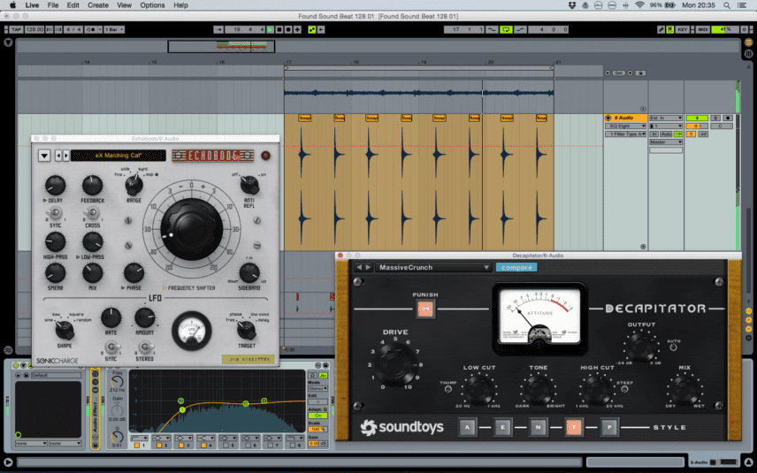Open the EQ Eight device chooser dropdown

pos(626,126)
